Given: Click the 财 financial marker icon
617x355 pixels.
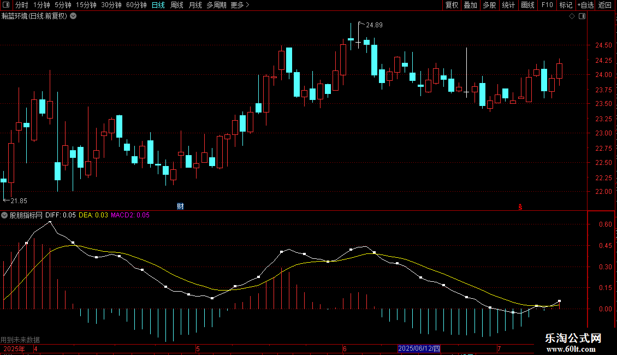Looking at the screenshot, I should pyautogui.click(x=180, y=206).
